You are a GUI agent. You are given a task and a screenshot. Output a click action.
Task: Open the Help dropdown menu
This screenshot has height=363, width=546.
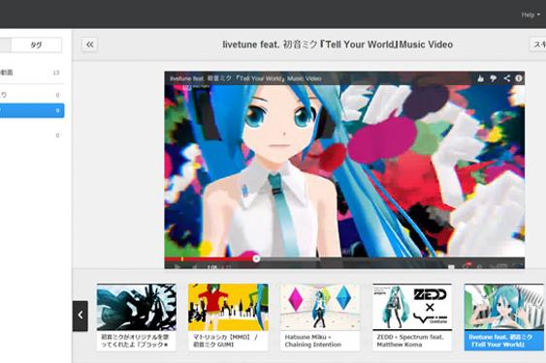pos(530,15)
